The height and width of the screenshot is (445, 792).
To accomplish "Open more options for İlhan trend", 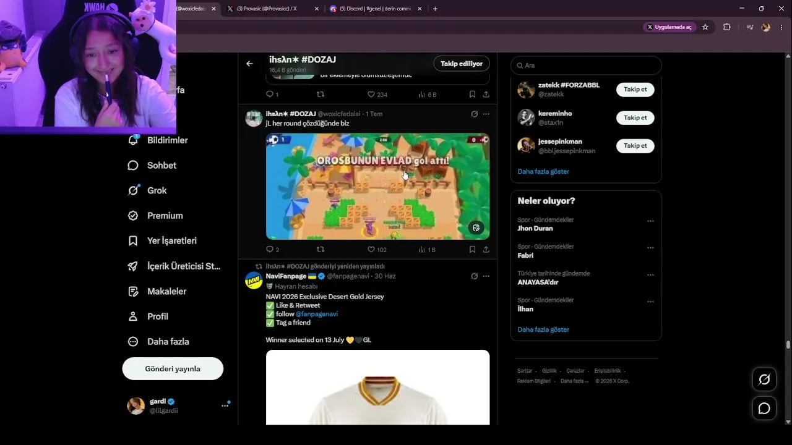I will click(x=650, y=302).
